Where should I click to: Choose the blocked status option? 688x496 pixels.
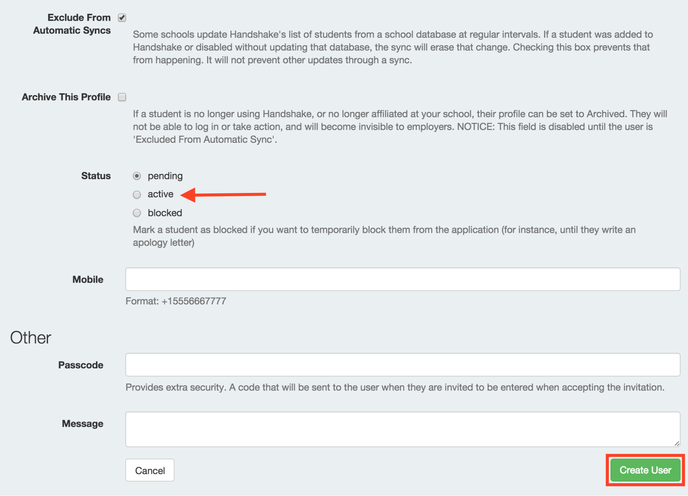coord(137,213)
